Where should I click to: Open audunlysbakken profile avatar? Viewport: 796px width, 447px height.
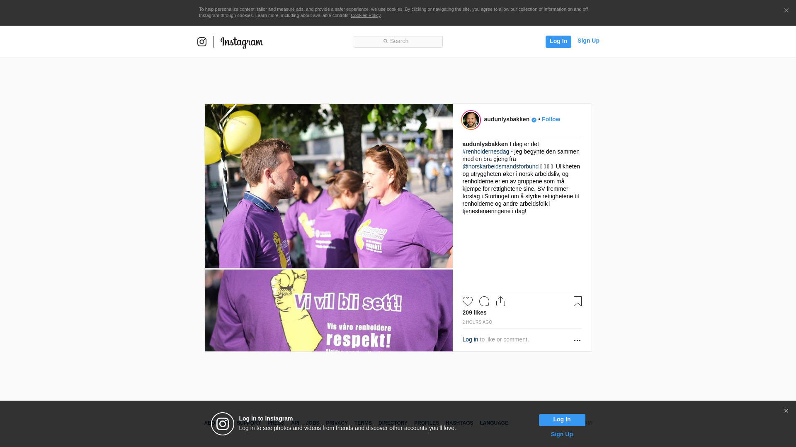(471, 120)
